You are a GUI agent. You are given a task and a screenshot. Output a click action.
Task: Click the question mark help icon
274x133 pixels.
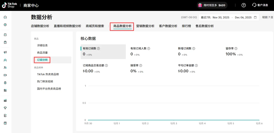[244, 5]
